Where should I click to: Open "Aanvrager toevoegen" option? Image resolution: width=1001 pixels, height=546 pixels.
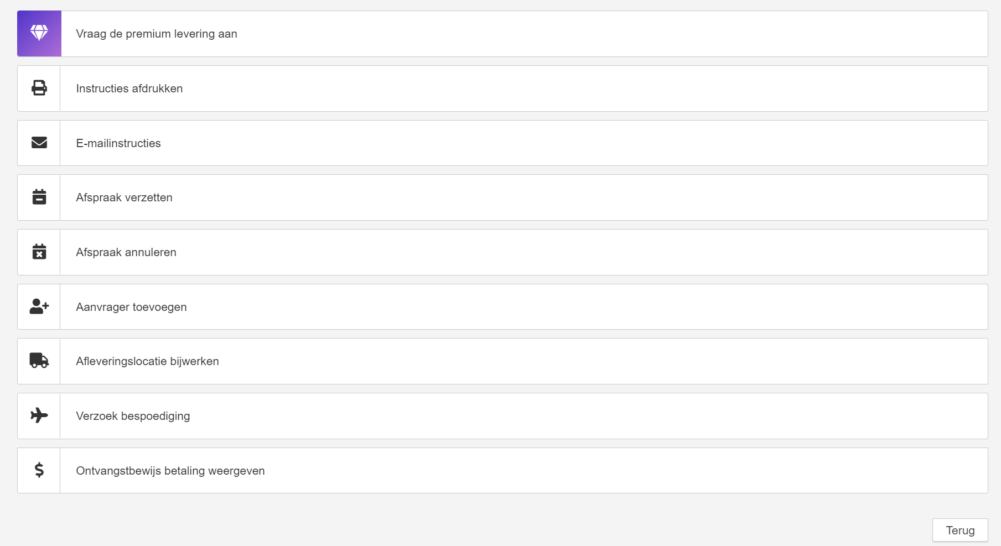131,307
